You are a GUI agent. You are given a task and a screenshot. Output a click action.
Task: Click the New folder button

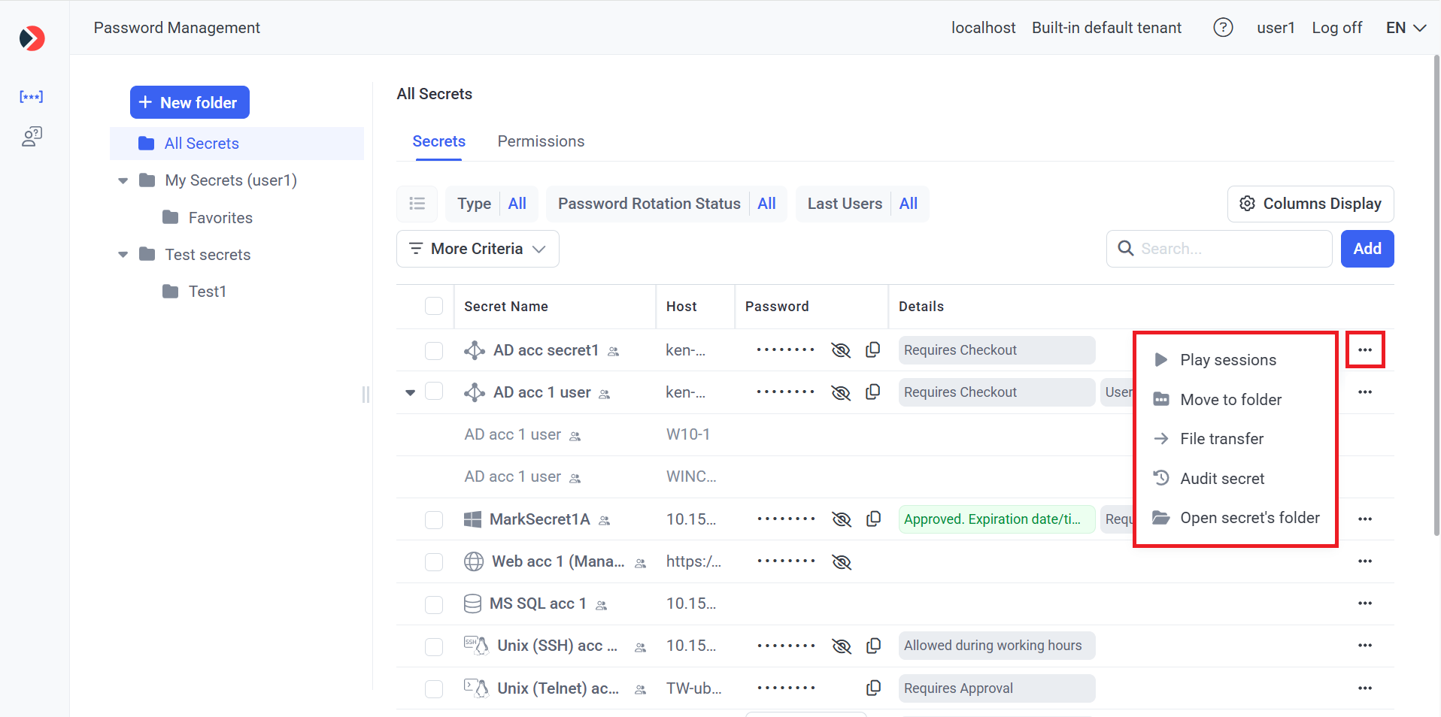tap(190, 102)
